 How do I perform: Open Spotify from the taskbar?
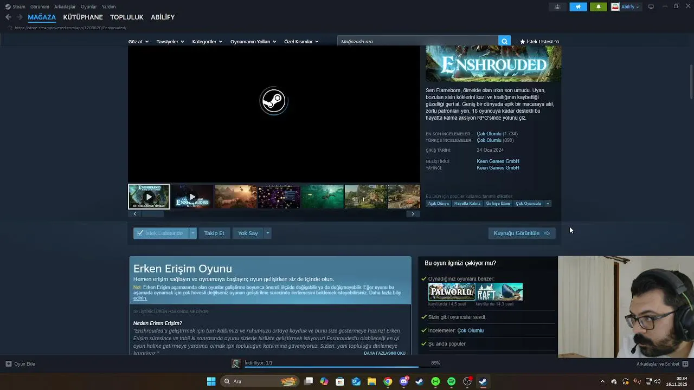[x=451, y=381]
